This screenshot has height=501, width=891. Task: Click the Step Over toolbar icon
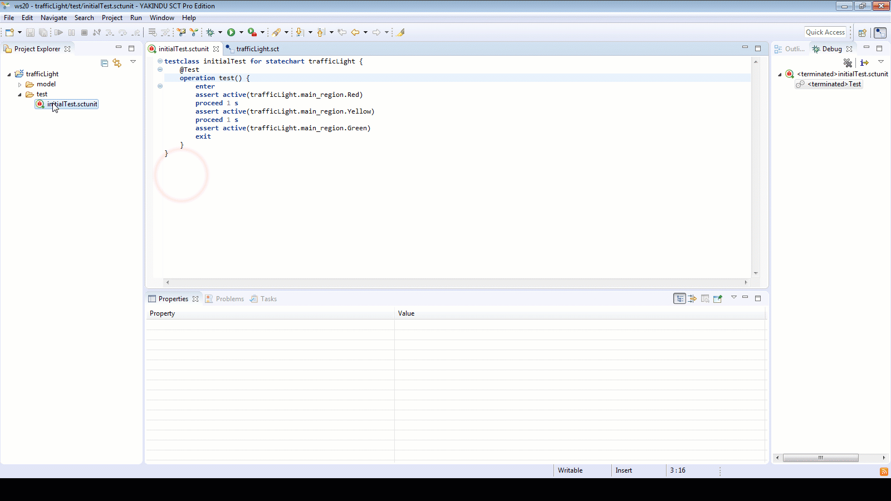pyautogui.click(x=123, y=32)
